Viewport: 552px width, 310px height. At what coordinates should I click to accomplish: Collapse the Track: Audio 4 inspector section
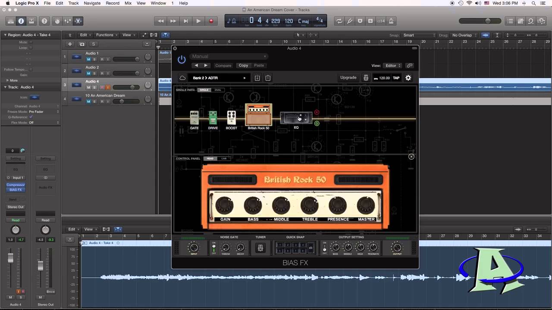[6, 87]
